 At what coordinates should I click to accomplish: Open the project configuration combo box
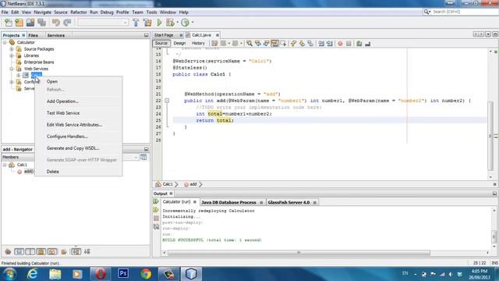(x=103, y=23)
